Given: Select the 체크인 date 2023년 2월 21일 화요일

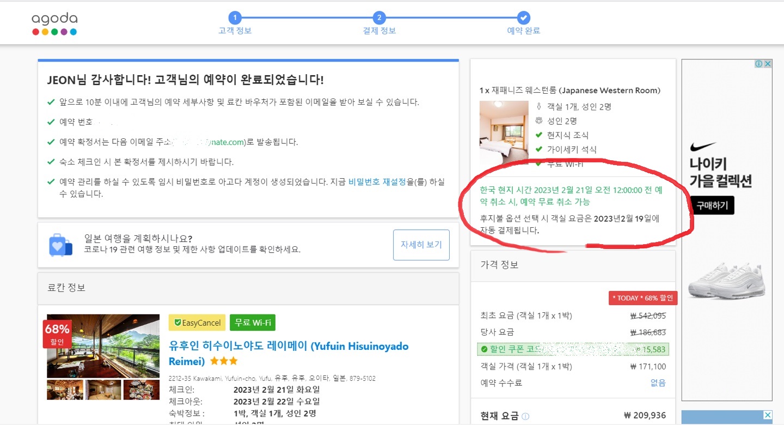Looking at the screenshot, I should point(277,390).
